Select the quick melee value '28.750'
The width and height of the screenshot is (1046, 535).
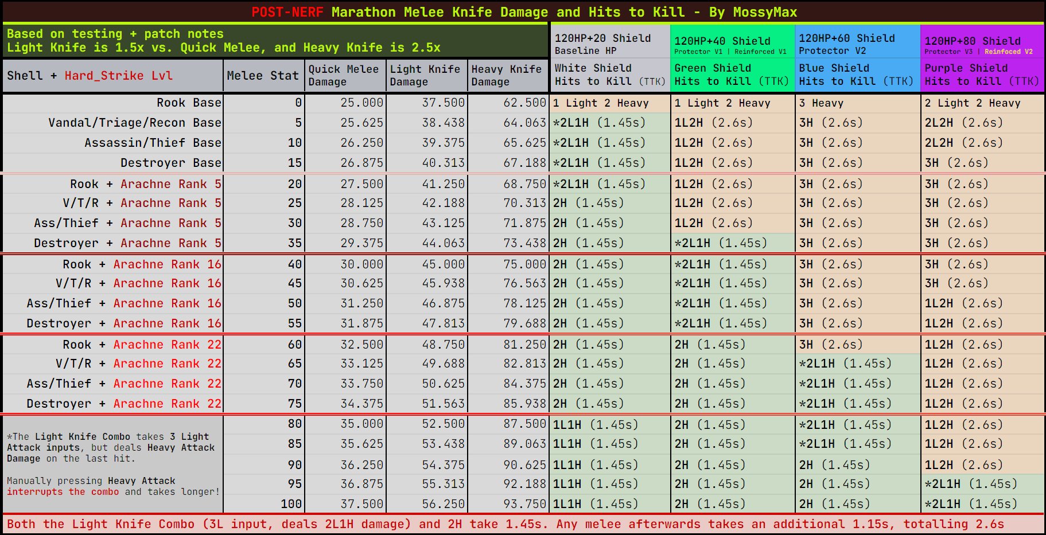(x=362, y=223)
